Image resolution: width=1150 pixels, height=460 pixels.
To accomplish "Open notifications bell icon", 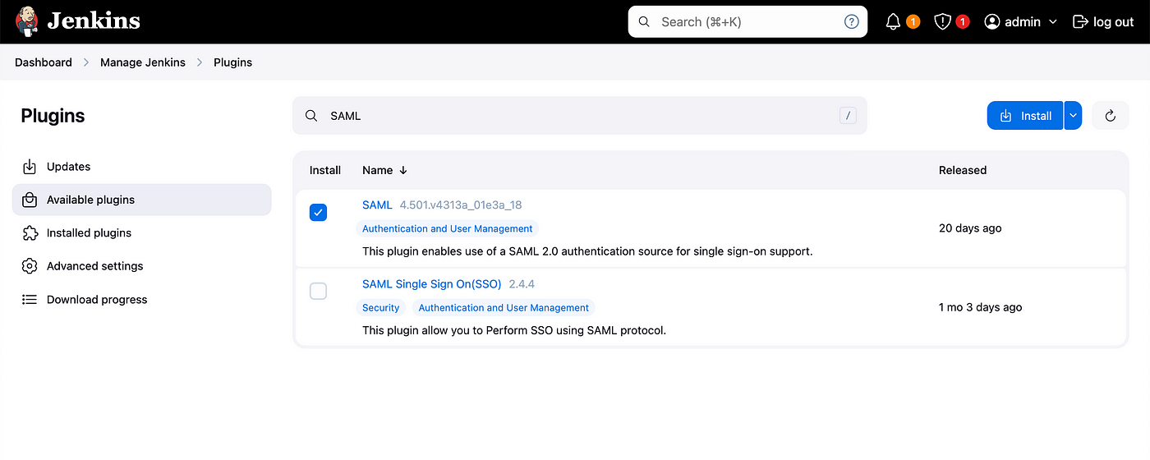I will point(894,22).
